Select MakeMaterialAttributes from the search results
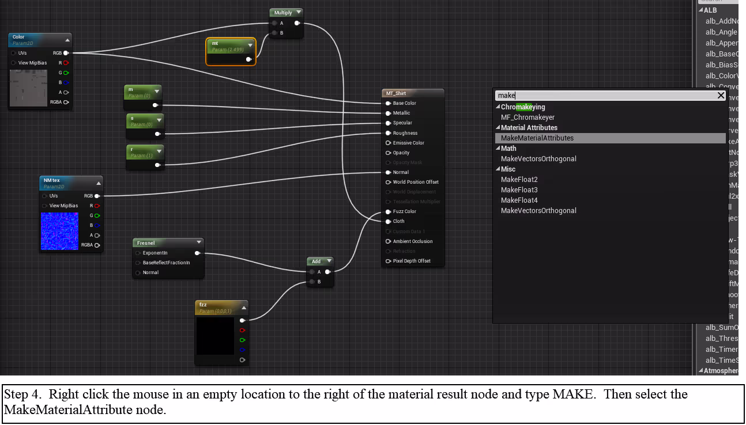The width and height of the screenshot is (746, 425). pos(610,138)
